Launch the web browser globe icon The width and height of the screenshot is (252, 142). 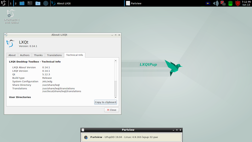(46, 3)
